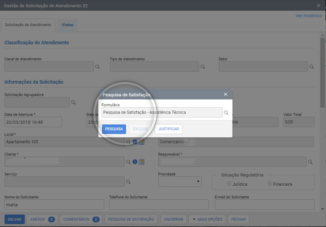Open the Ver Histórico link
Image resolution: width=326 pixels, height=227 pixels.
coord(308,16)
